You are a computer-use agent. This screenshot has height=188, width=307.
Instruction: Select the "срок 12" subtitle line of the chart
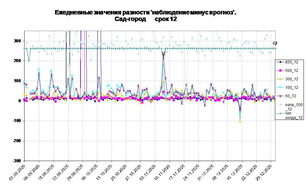146,19
